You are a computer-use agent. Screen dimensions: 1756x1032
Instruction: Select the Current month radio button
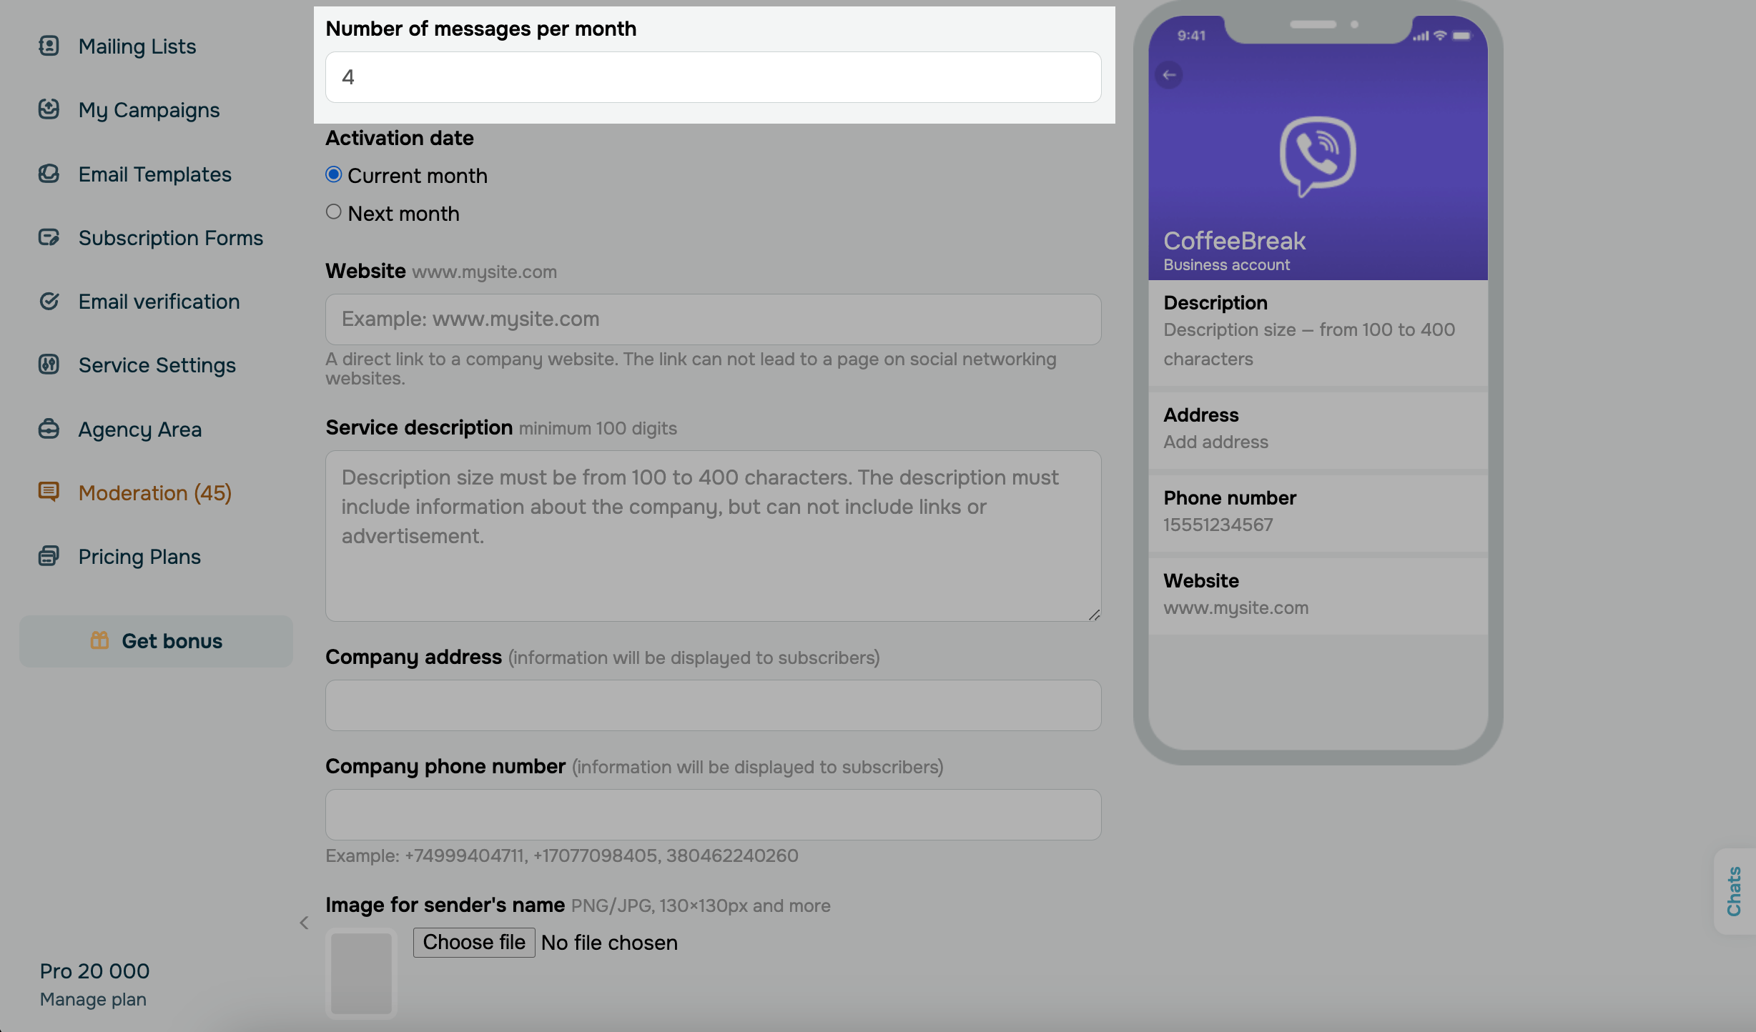coord(333,174)
